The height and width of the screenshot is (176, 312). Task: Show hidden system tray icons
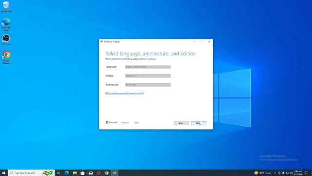[275, 173]
